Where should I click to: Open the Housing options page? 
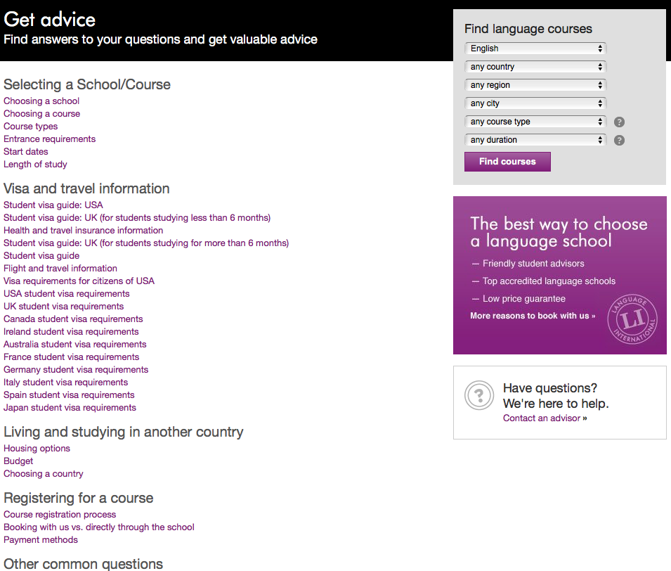pyautogui.click(x=37, y=448)
